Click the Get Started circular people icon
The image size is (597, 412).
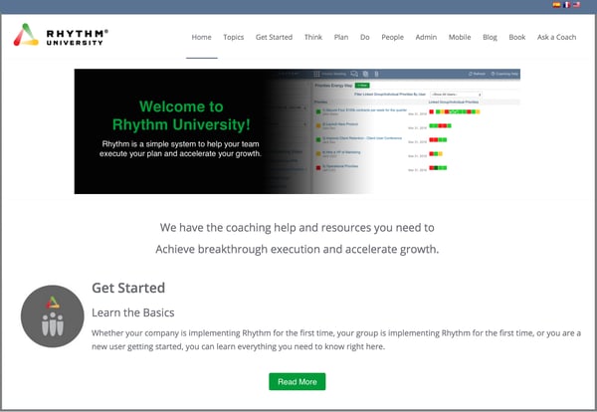point(52,316)
